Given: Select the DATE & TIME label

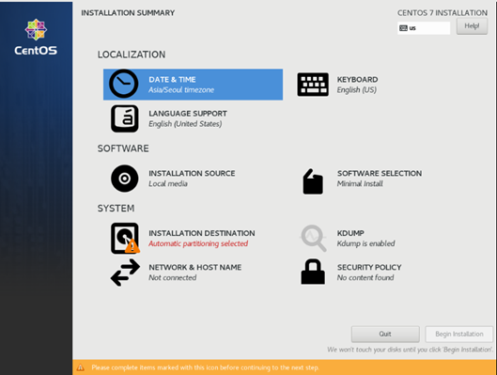Looking at the screenshot, I should coord(172,80).
